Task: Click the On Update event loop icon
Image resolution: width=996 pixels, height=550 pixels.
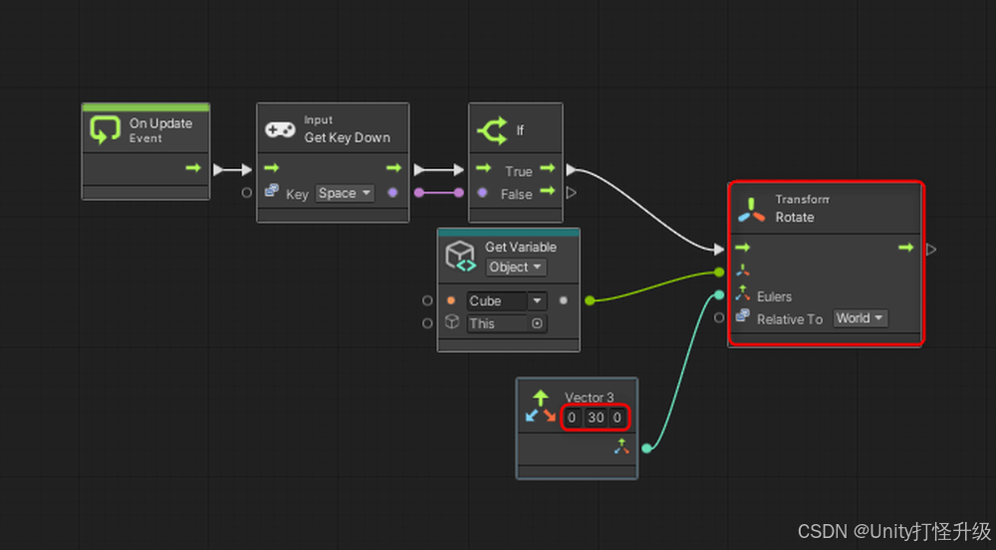Action: [105, 130]
